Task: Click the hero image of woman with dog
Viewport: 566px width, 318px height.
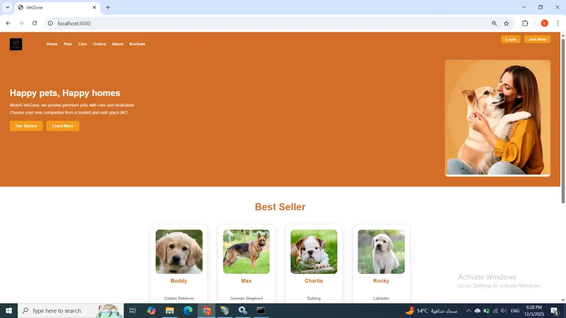Action: coord(498,118)
